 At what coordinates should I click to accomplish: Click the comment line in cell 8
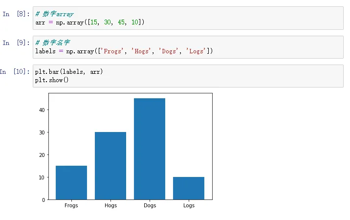pos(54,14)
